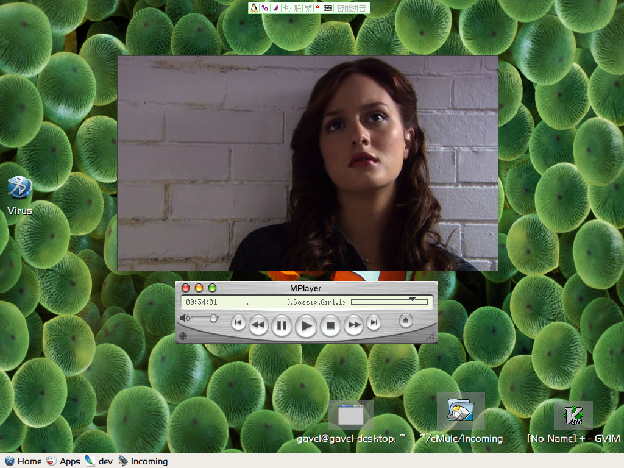Image resolution: width=624 pixels, height=468 pixels.
Task: Rewind the video in MPlayer
Action: coord(258,325)
